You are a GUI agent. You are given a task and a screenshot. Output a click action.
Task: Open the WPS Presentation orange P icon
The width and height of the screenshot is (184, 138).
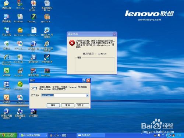6,98
